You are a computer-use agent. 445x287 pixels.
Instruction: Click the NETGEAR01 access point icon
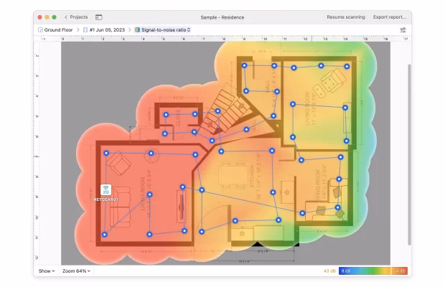click(x=106, y=189)
